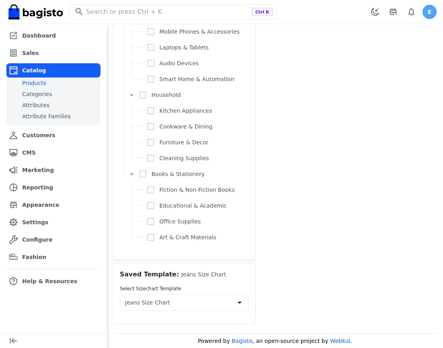Go to Dashboard menu label

tap(39, 36)
